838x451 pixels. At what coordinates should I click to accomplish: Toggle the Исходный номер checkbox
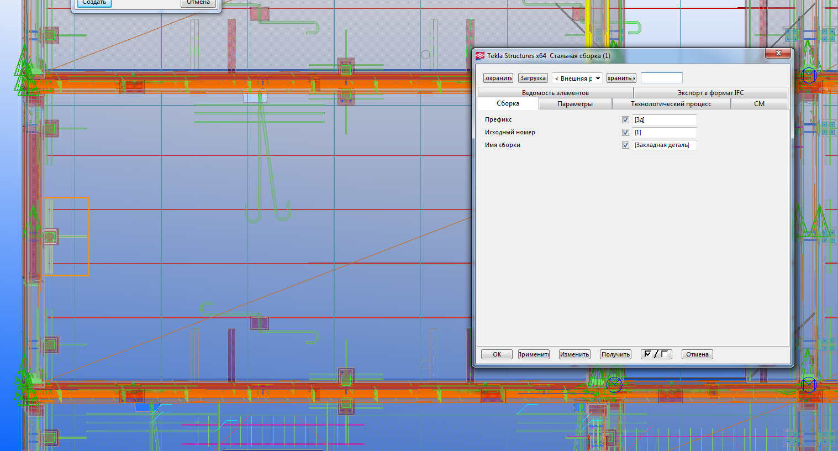[625, 133]
